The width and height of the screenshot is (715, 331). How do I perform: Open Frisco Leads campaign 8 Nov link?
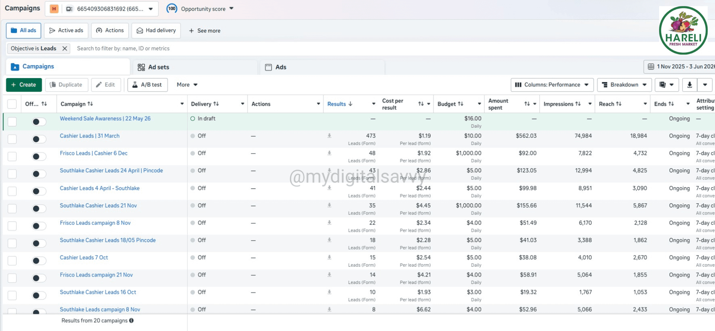click(x=95, y=223)
